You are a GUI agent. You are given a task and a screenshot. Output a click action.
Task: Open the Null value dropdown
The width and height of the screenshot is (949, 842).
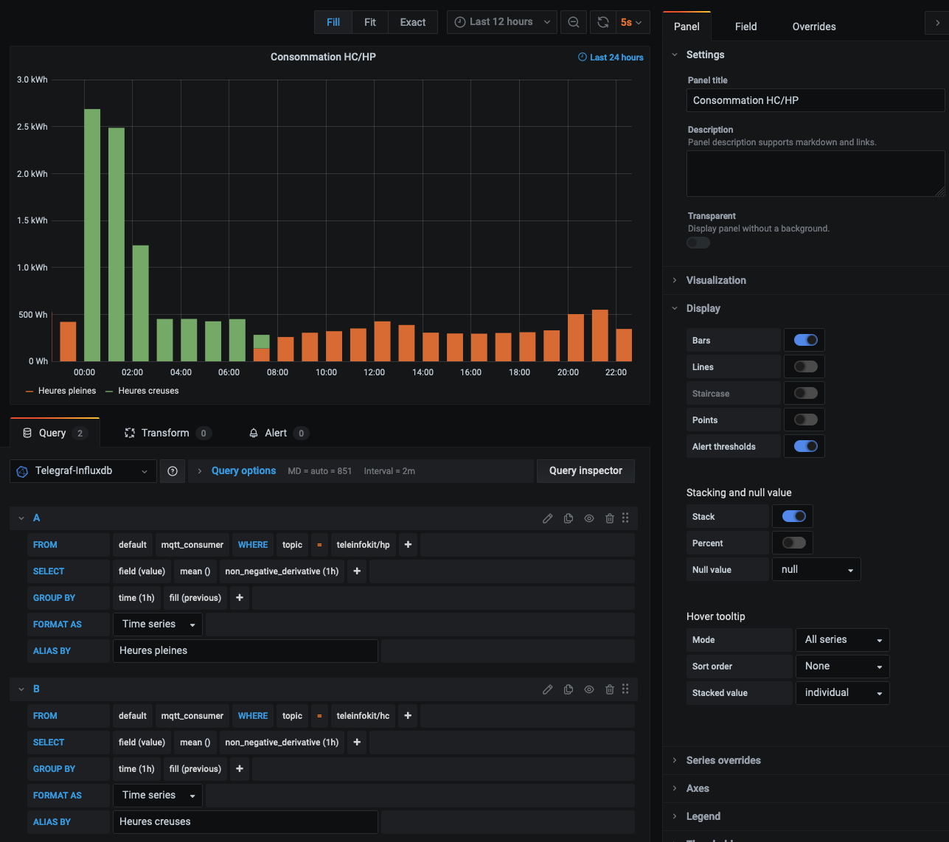click(816, 568)
